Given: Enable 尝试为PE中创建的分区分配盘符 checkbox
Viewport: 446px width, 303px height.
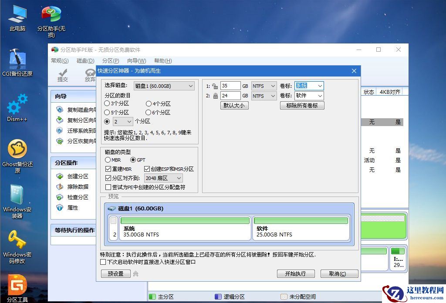Looking at the screenshot, I should point(107,187).
